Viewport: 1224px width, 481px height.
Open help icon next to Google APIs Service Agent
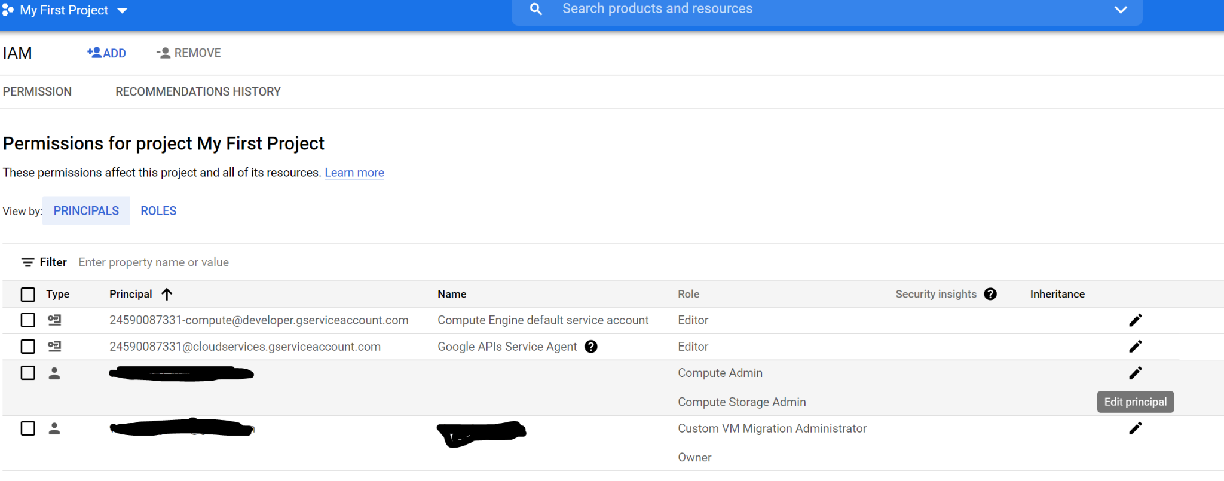tap(591, 347)
